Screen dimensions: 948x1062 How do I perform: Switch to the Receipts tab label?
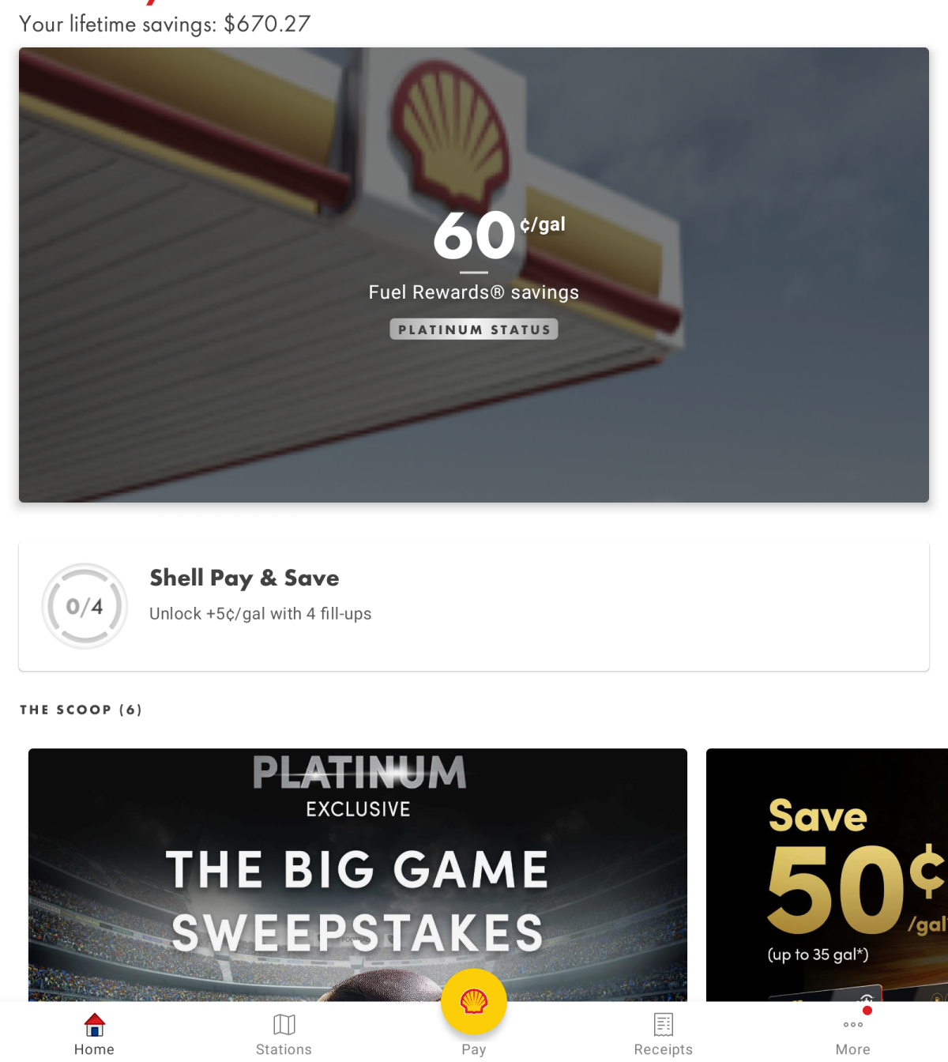tap(664, 1049)
